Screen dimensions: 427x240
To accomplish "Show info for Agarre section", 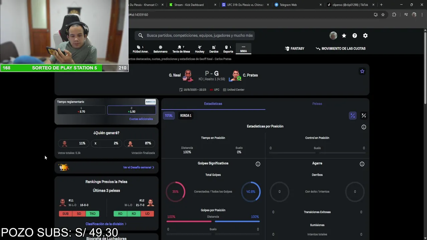I will tap(362, 164).
